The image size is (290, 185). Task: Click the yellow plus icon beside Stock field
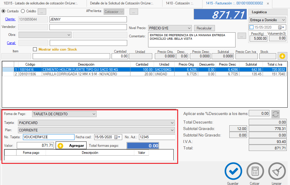[282, 56]
